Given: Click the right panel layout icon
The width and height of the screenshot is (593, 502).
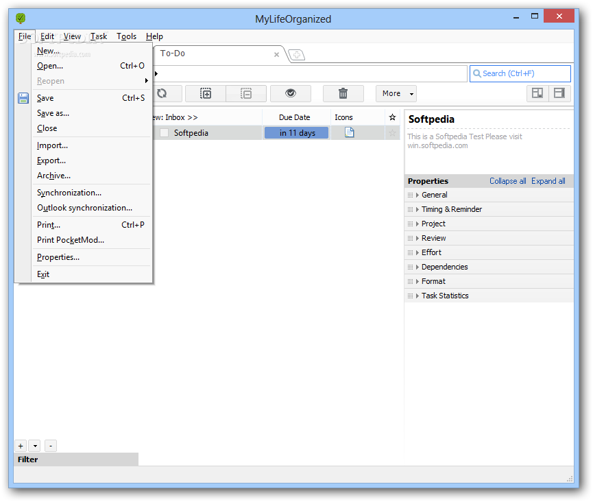Looking at the screenshot, I should [559, 93].
